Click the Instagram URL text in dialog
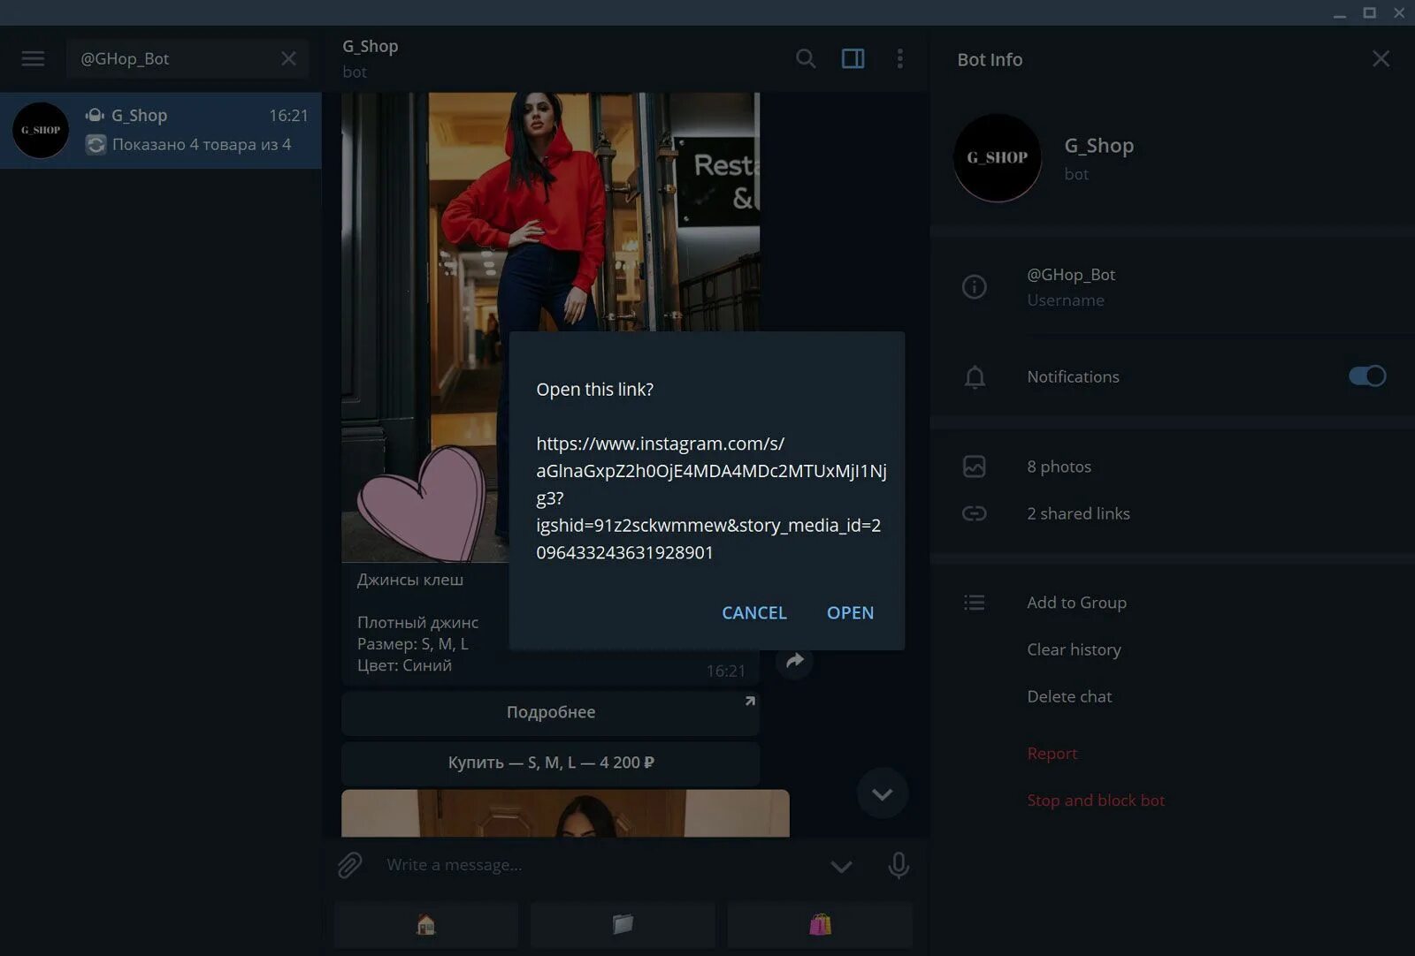This screenshot has height=956, width=1415. 711,497
